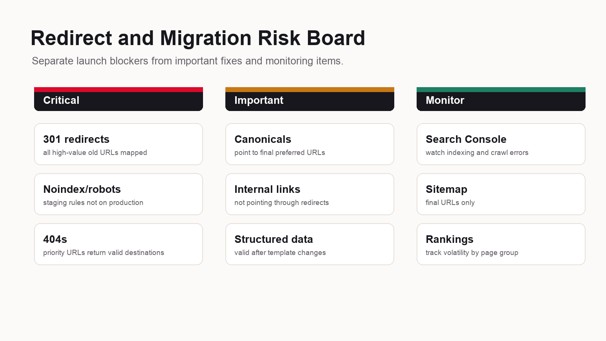This screenshot has width=606, height=341.
Task: Click 'point to final preferred URLs' text
Action: 280,153
